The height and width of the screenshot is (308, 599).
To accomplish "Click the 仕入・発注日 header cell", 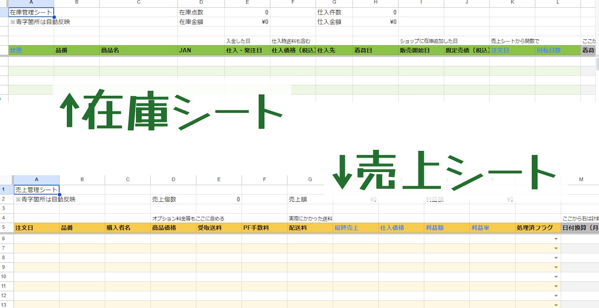I will pyautogui.click(x=247, y=50).
